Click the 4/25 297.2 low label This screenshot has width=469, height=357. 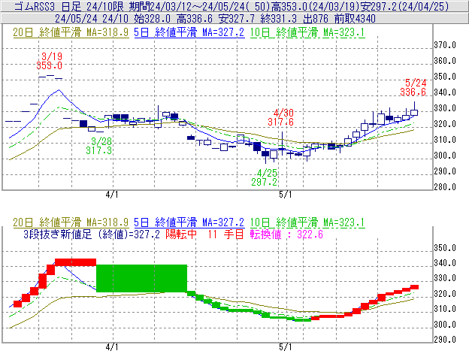pyautogui.click(x=265, y=177)
